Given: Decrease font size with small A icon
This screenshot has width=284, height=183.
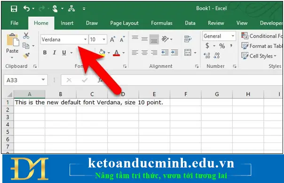Looking at the screenshot, I should (122, 40).
